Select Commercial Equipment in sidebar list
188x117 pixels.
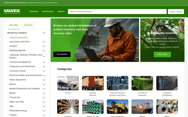tap(20, 62)
